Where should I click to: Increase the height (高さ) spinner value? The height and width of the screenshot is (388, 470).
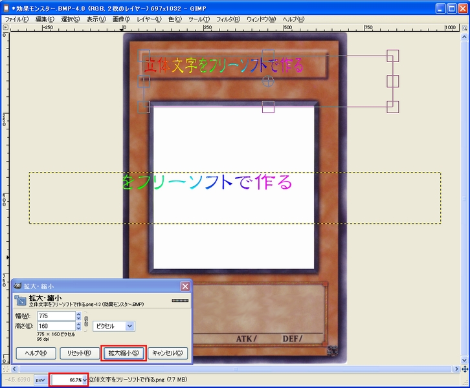pos(79,324)
